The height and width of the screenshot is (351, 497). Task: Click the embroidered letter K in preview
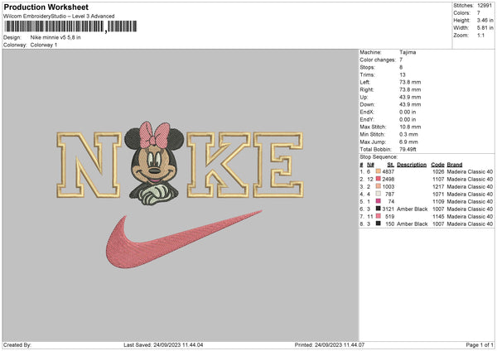[x=219, y=165]
